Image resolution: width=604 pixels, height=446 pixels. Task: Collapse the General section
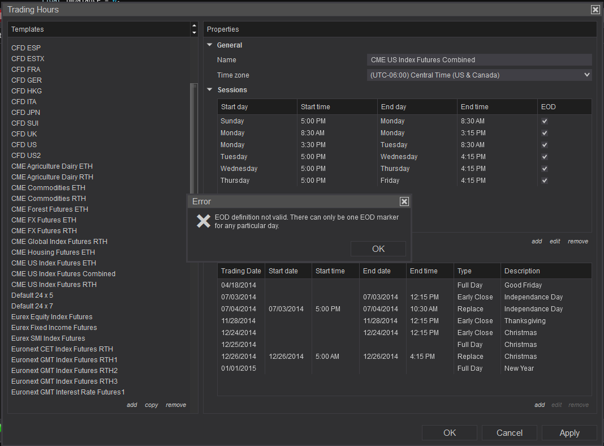[210, 45]
